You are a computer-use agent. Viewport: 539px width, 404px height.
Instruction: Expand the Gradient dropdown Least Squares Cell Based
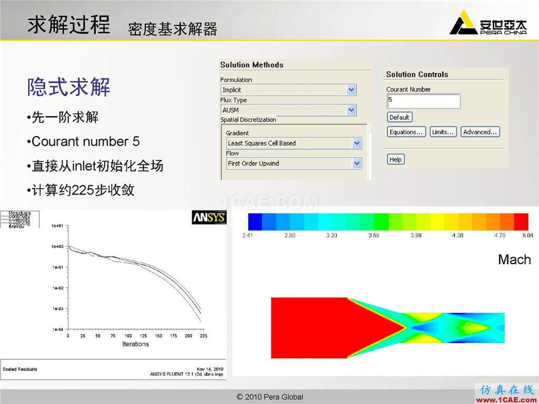tap(294, 143)
